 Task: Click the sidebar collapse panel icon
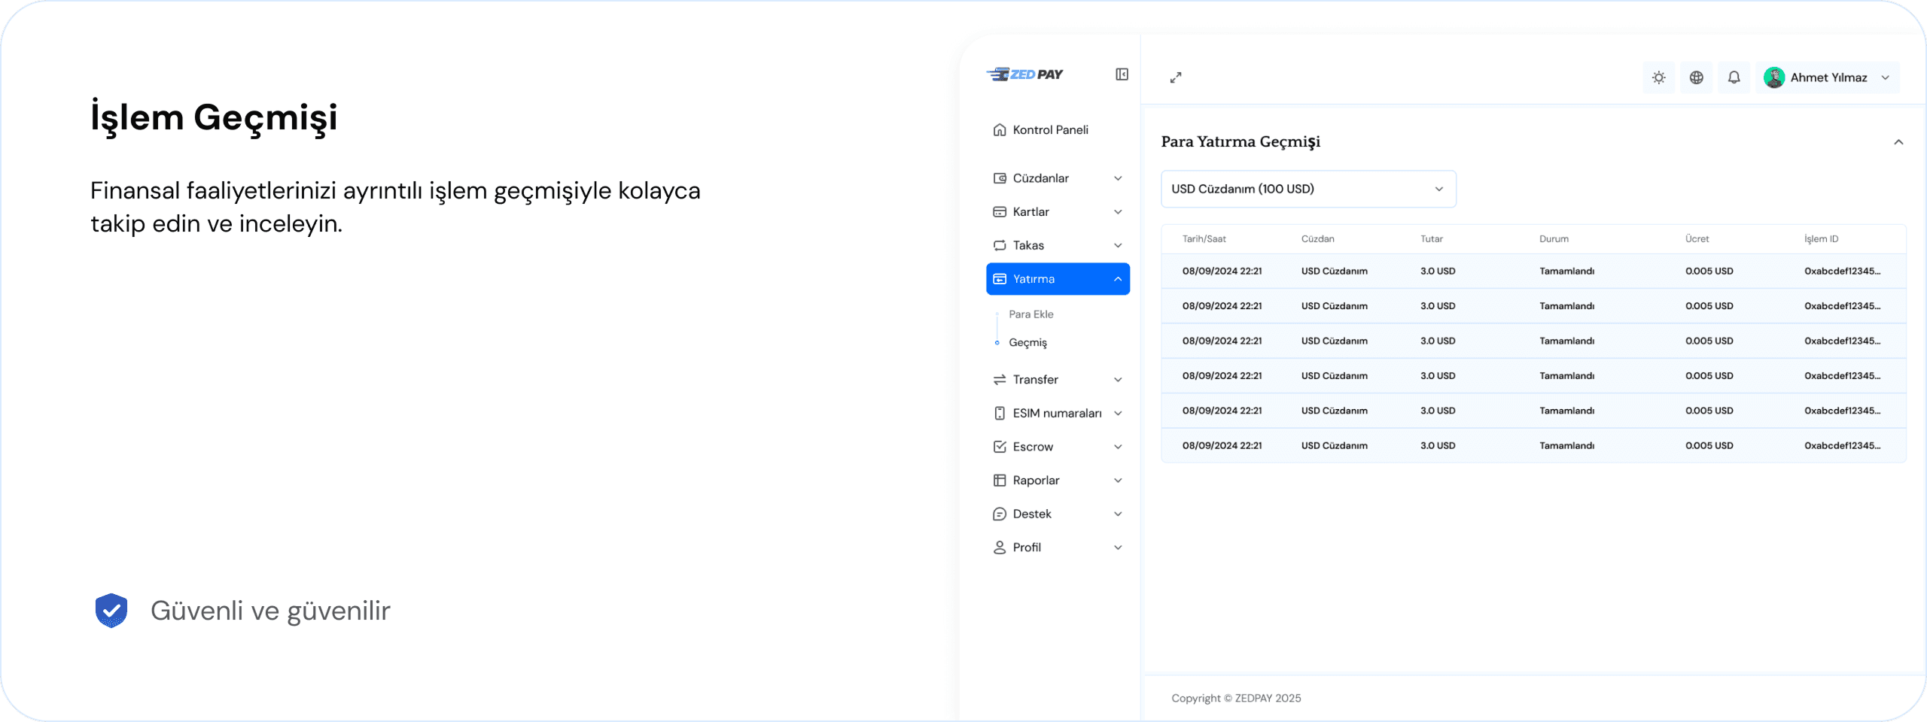pos(1122,74)
